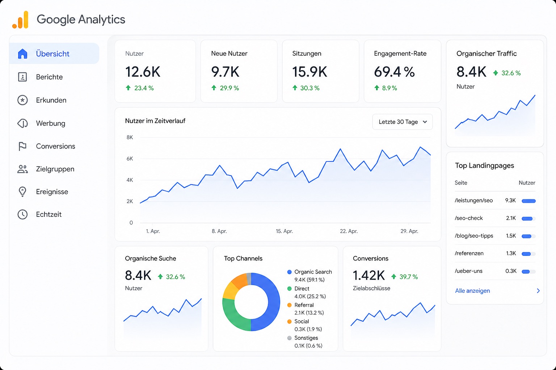Click the green up arrow under Nutzer 12.6K
The image size is (556, 370).
point(128,88)
